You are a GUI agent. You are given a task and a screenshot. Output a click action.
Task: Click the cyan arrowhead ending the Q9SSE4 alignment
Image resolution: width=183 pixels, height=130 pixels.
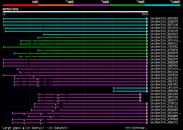[147, 19]
